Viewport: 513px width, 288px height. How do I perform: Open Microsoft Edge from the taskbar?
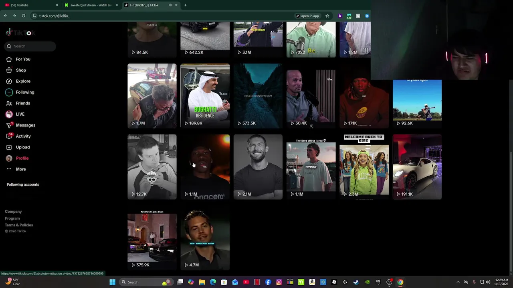tap(213, 282)
